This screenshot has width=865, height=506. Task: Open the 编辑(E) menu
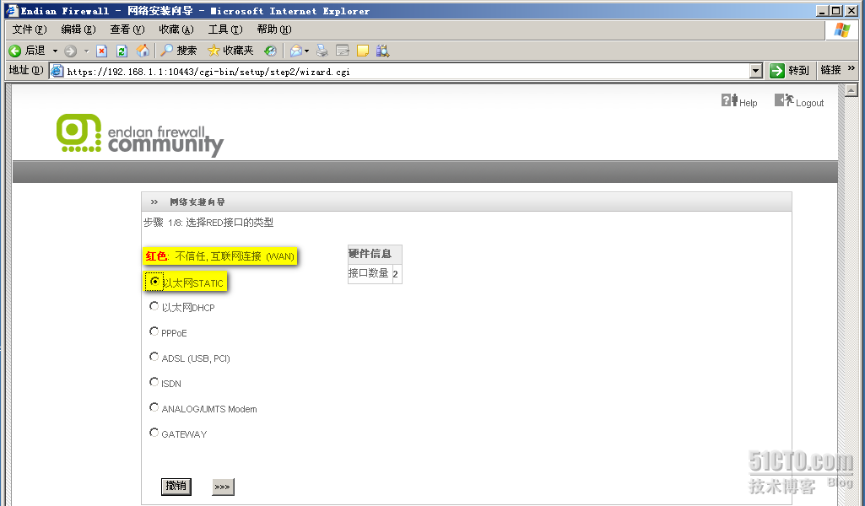pos(78,30)
